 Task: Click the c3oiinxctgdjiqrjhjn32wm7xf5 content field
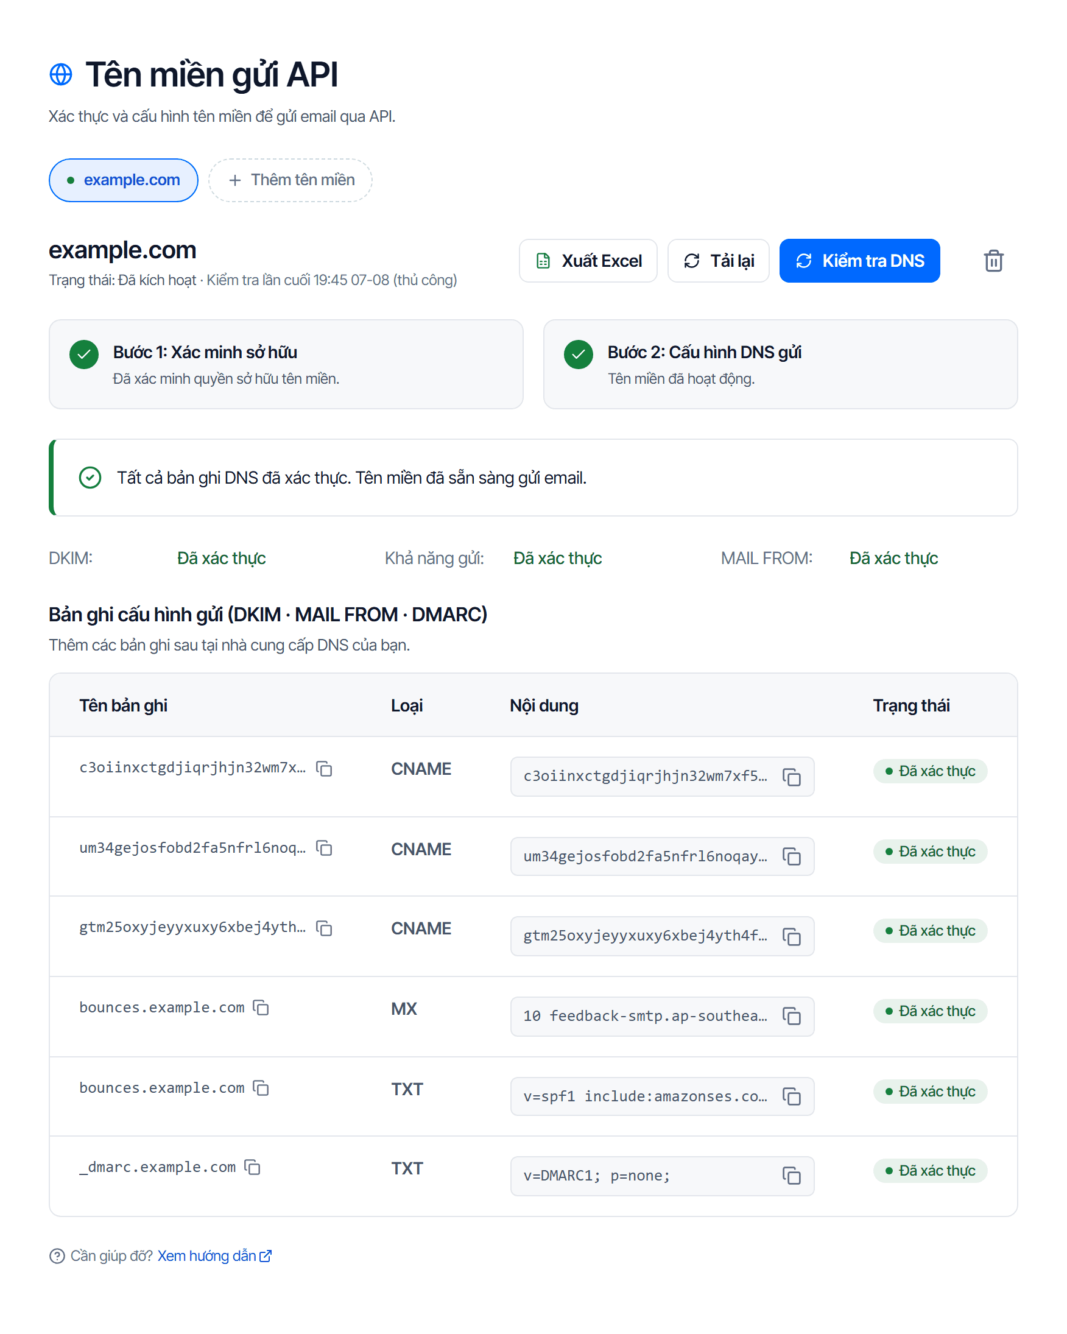pos(662,777)
